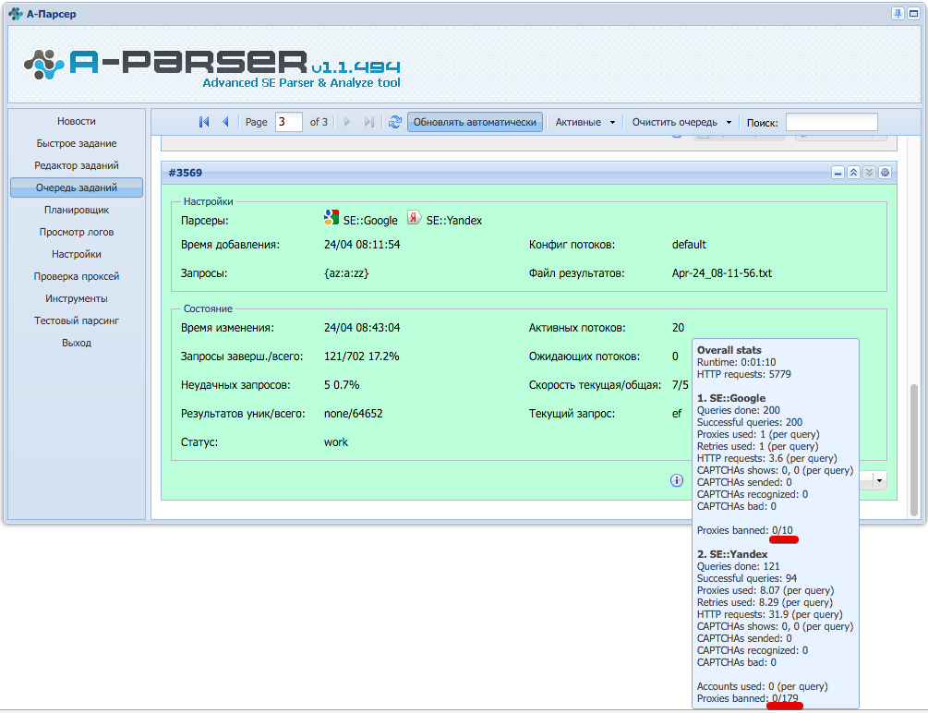
Task: Click the SE::Yandex parser icon
Action: pos(415,217)
